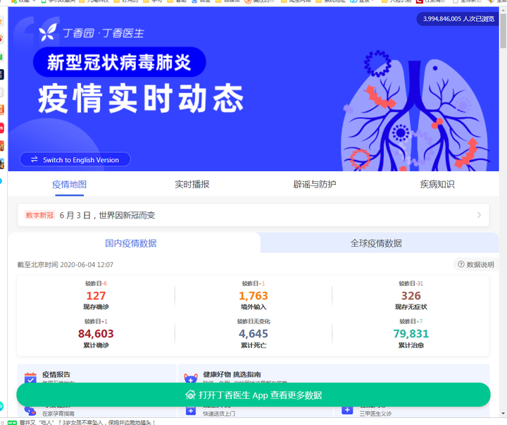Select the 疾病知识 tab

click(x=437, y=185)
